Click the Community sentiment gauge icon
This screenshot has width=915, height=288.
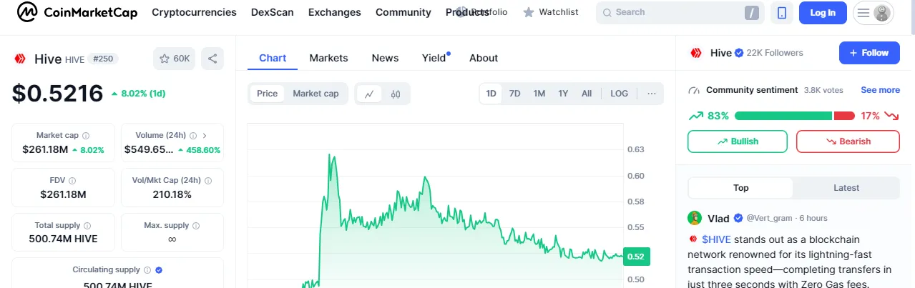tap(693, 91)
